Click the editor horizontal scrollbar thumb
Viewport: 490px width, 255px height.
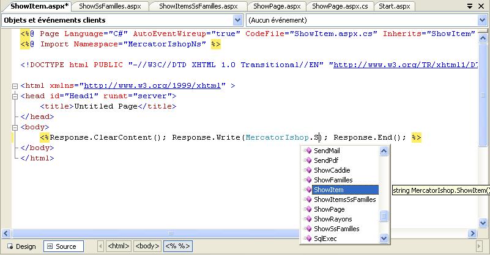coord(170,233)
